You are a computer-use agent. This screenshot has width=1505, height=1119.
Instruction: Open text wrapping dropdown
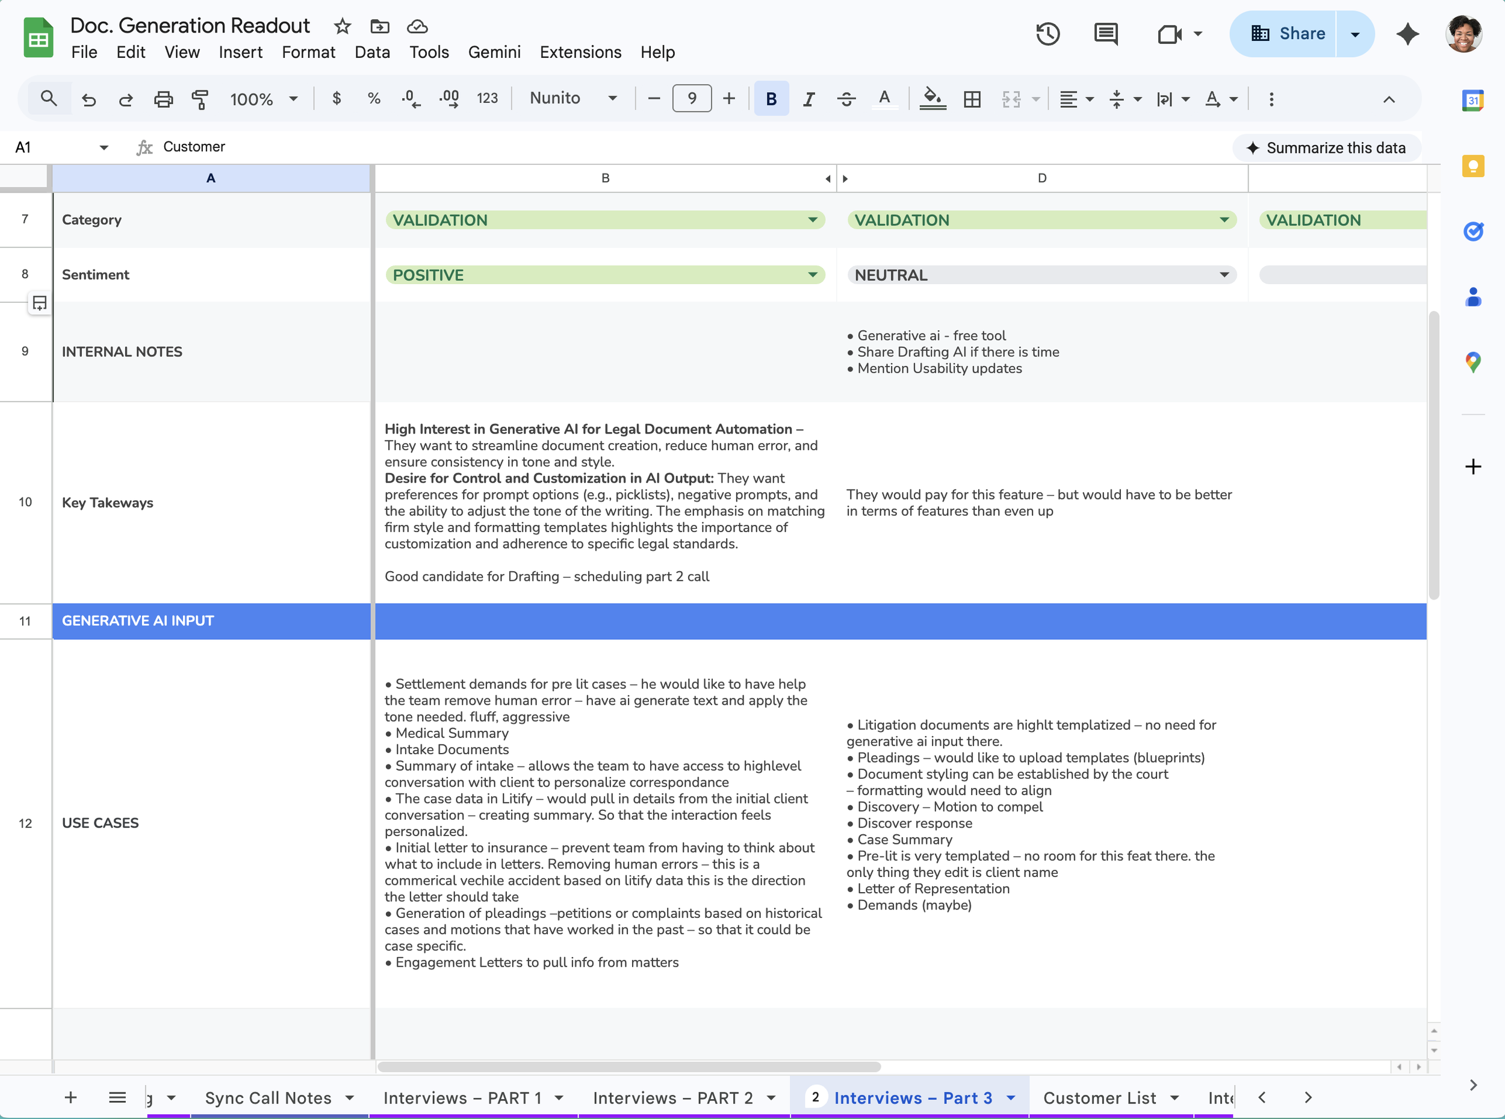pos(1173,99)
